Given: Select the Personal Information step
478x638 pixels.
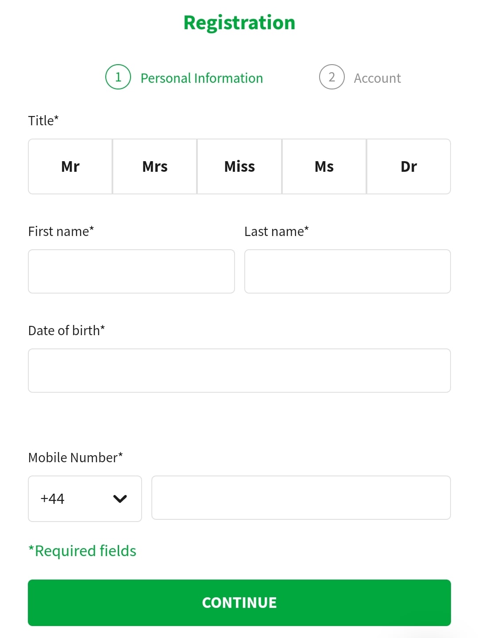Looking at the screenshot, I should click(201, 78).
